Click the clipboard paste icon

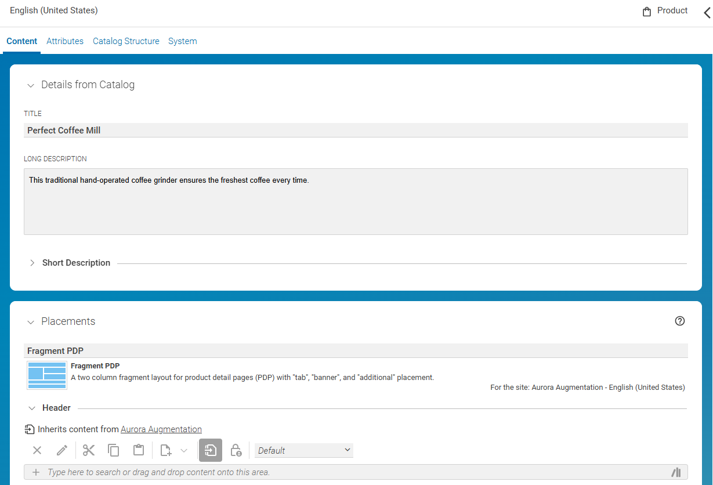point(139,450)
